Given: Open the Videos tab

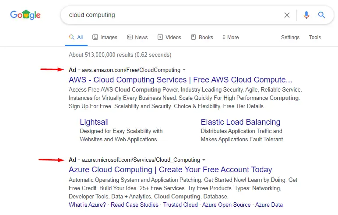Looking at the screenshot, I should 169,38.
